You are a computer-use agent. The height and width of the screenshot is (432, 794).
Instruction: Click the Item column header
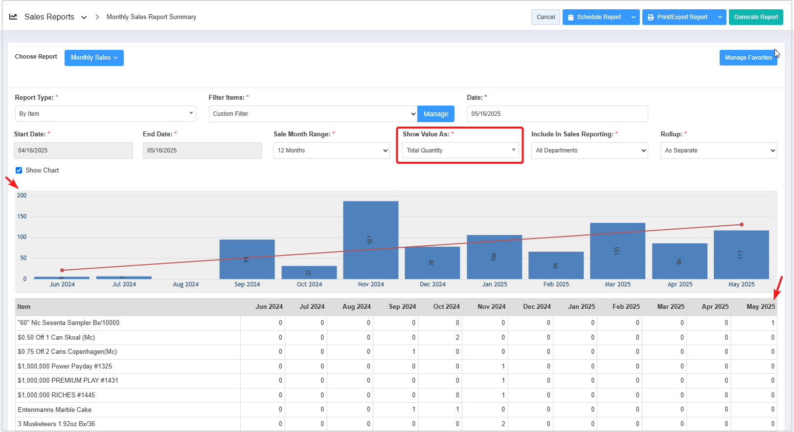[24, 307]
